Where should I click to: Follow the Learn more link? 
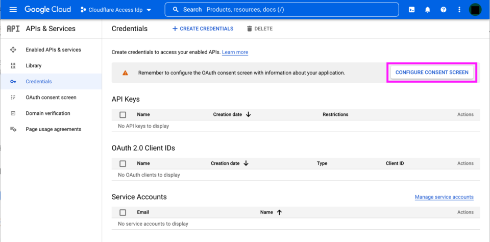coord(235,52)
